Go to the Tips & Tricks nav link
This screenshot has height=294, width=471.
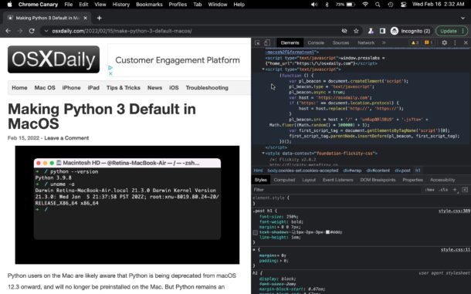(124, 88)
